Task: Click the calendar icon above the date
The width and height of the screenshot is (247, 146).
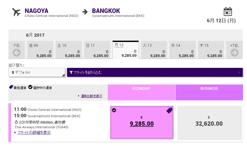Action: 228,12
